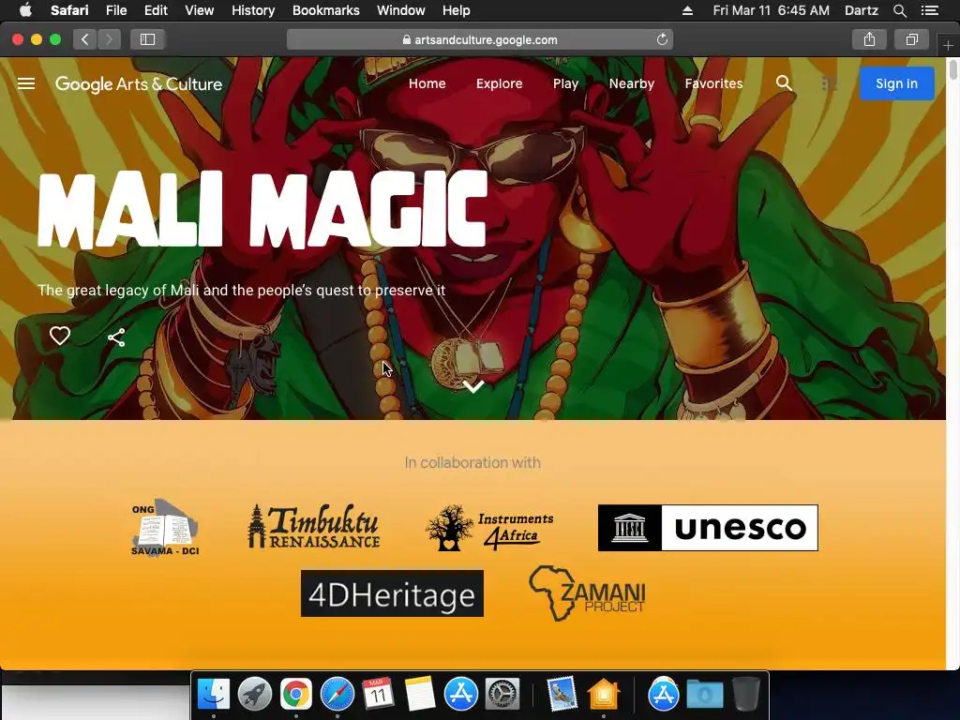Open Spotlight search from menu bar
This screenshot has width=960, height=720.
[x=899, y=10]
